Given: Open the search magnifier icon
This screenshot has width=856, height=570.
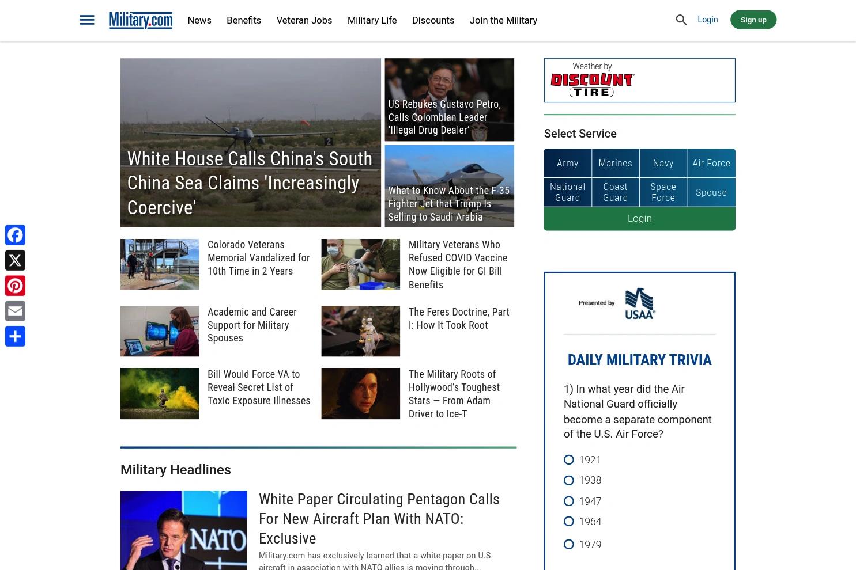Looking at the screenshot, I should [681, 20].
